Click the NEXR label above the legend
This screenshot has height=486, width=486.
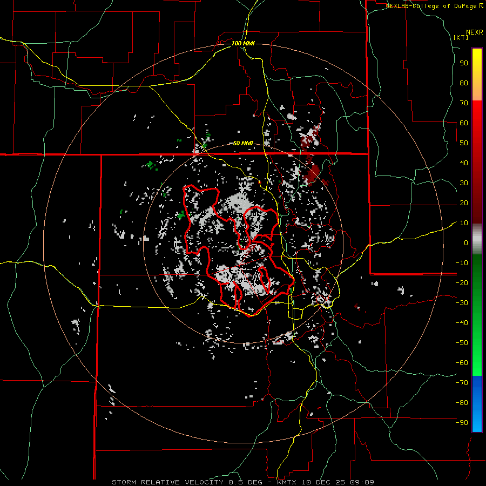point(474,32)
